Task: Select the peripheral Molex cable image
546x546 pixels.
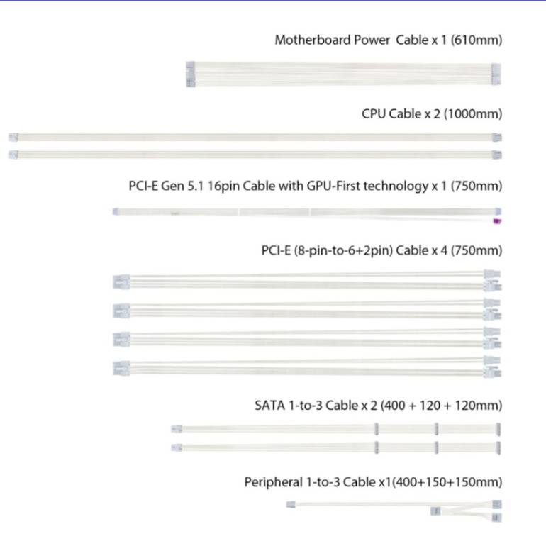Action: (x=394, y=511)
